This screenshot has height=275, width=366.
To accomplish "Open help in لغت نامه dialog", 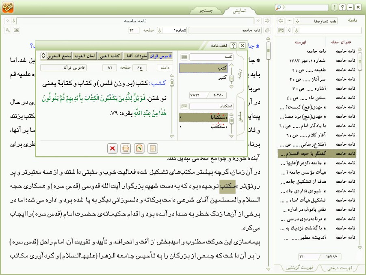I will click(233, 46).
